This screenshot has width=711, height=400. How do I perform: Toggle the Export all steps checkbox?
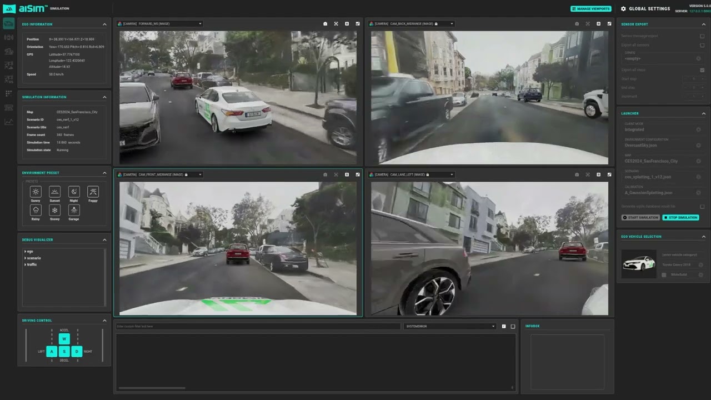(702, 70)
